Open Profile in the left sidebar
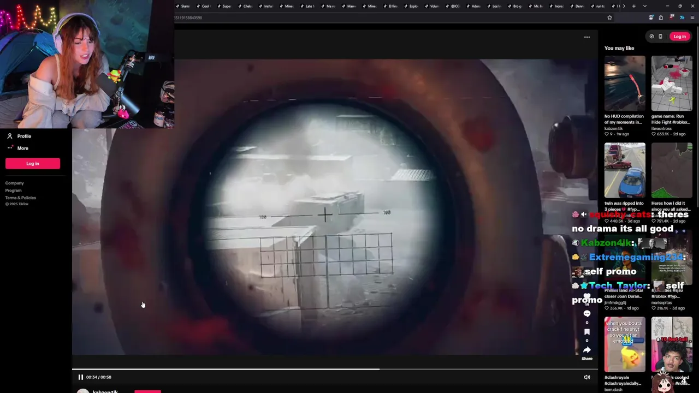 [x=19, y=136]
